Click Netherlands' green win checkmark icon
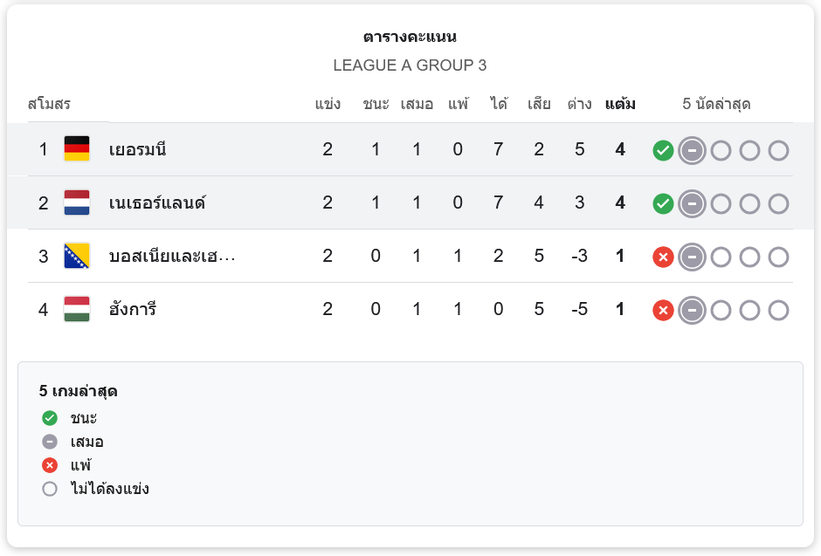This screenshot has height=556, width=821. coord(663,203)
